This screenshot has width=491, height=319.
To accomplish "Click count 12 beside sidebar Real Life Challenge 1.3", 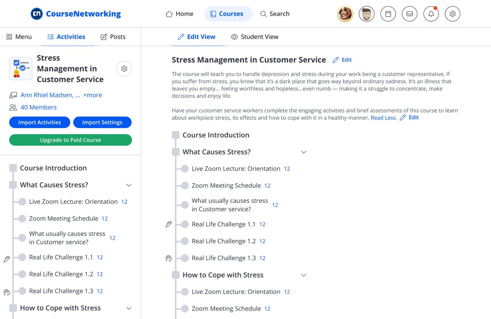I will 99,291.
